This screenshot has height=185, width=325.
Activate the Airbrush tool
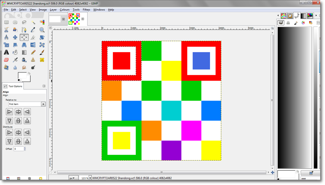pyautogui.click(x=15, y=60)
